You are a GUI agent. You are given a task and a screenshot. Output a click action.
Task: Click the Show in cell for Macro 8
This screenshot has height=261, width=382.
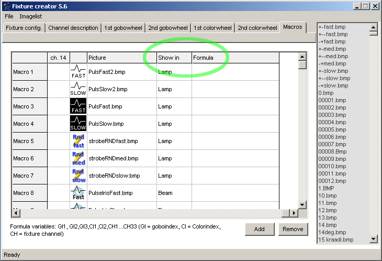(174, 193)
